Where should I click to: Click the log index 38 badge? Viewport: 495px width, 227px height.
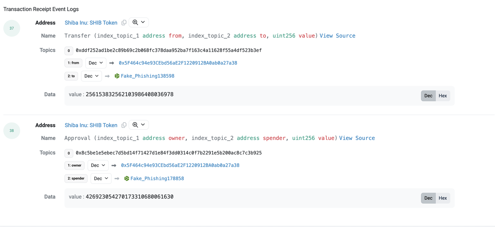(12, 131)
